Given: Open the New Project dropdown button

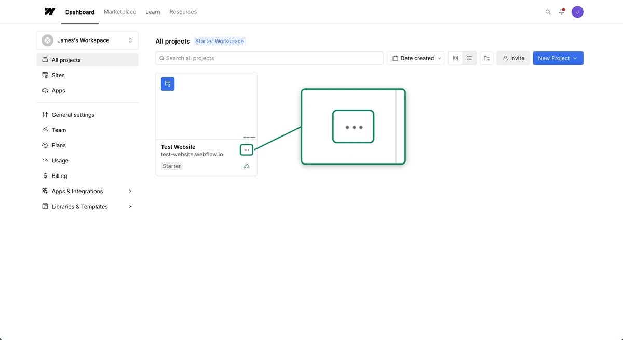Looking at the screenshot, I should (x=558, y=58).
